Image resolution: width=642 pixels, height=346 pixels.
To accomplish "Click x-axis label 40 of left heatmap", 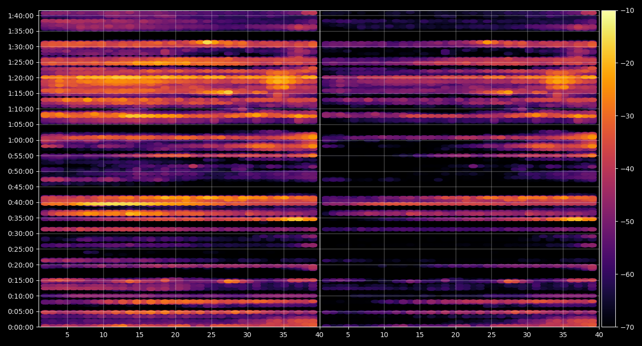I will click(x=320, y=335).
